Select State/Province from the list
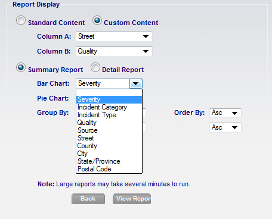This screenshot has height=219, width=272. pyautogui.click(x=109, y=161)
